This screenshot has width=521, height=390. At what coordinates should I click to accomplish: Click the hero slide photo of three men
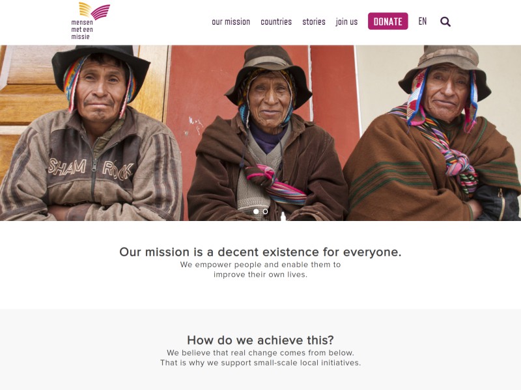(260, 133)
